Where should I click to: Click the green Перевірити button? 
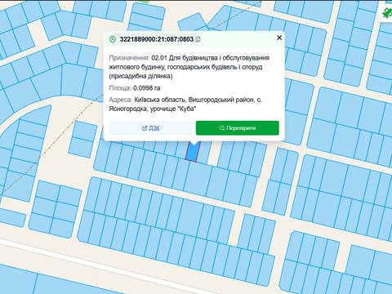tap(238, 128)
